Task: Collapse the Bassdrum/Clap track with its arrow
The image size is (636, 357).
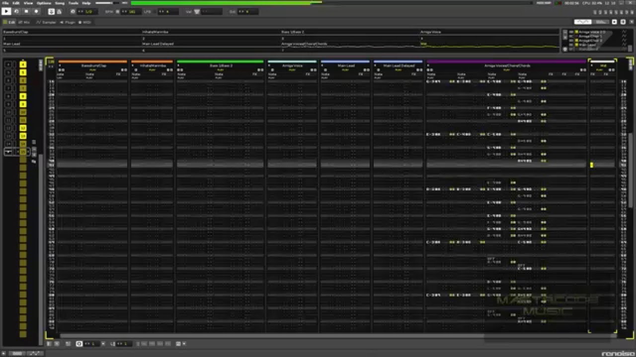Action: 60,65
